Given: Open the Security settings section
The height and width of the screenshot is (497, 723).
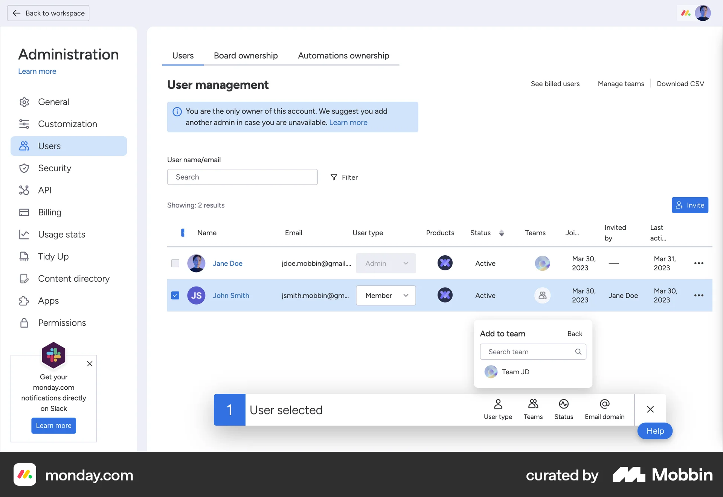Looking at the screenshot, I should [55, 168].
